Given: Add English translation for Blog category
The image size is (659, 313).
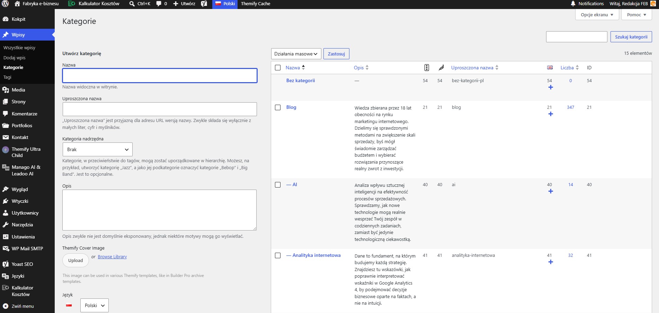Looking at the screenshot, I should 551,114.
